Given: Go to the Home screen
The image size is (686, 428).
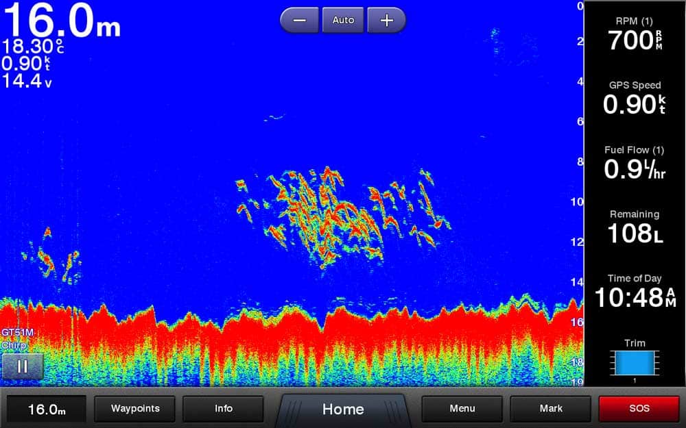Looking at the screenshot, I should [x=343, y=410].
